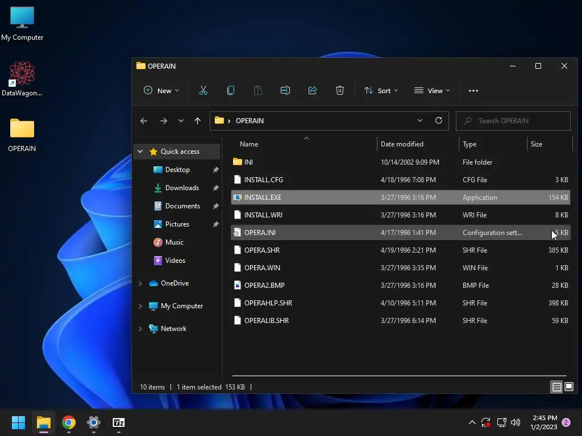Click the Cut scissors icon in toolbar
Viewport: 582px width, 436px height.
(203, 90)
